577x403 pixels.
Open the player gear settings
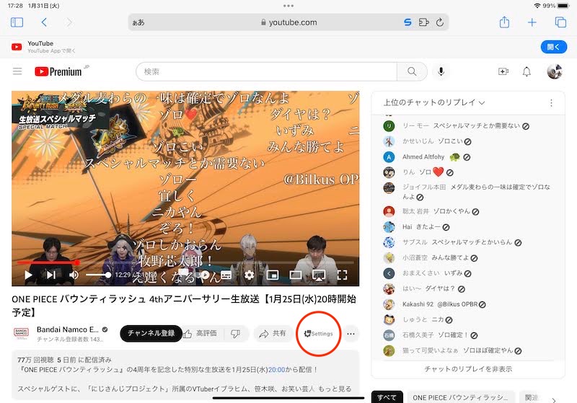(250, 275)
